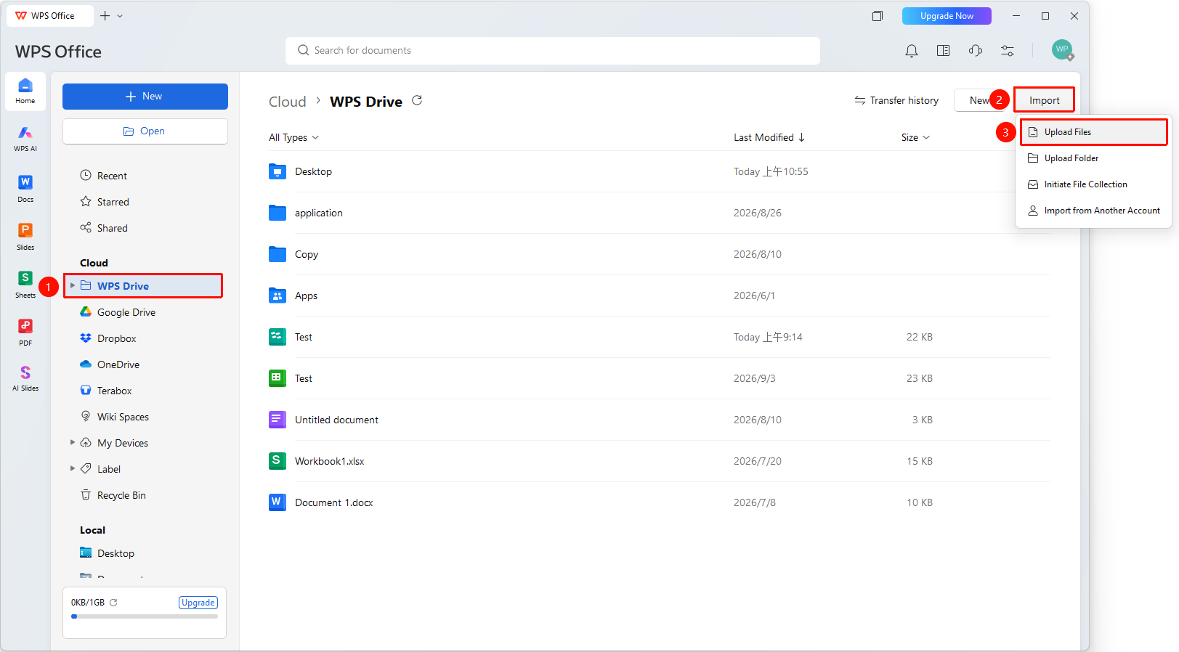Expand the WPS Drive tree node
This screenshot has height=652, width=1179.
[x=73, y=285]
